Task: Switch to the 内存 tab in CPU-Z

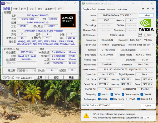Action: click(x=23, y=9)
